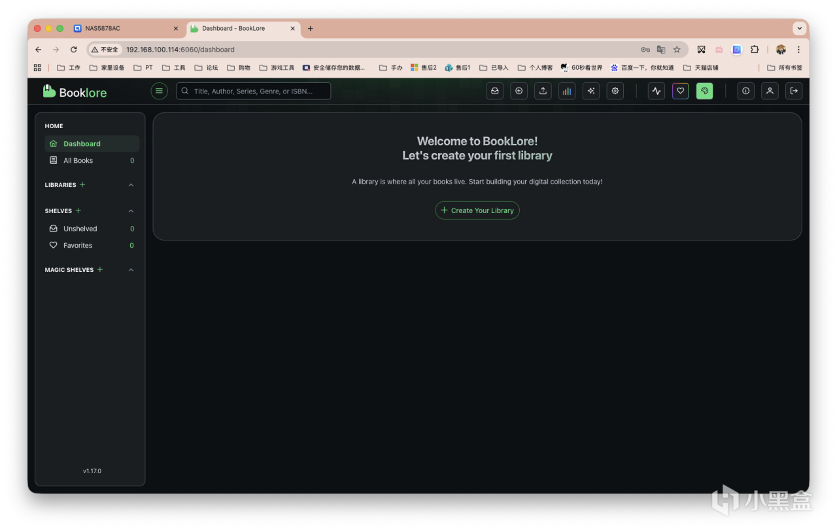Viewport: 837px width, 530px height.
Task: Click the address bar URL
Action: (x=180, y=50)
